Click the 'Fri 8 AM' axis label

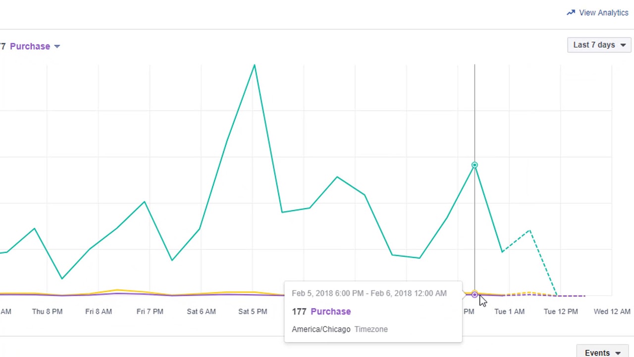pyautogui.click(x=99, y=311)
